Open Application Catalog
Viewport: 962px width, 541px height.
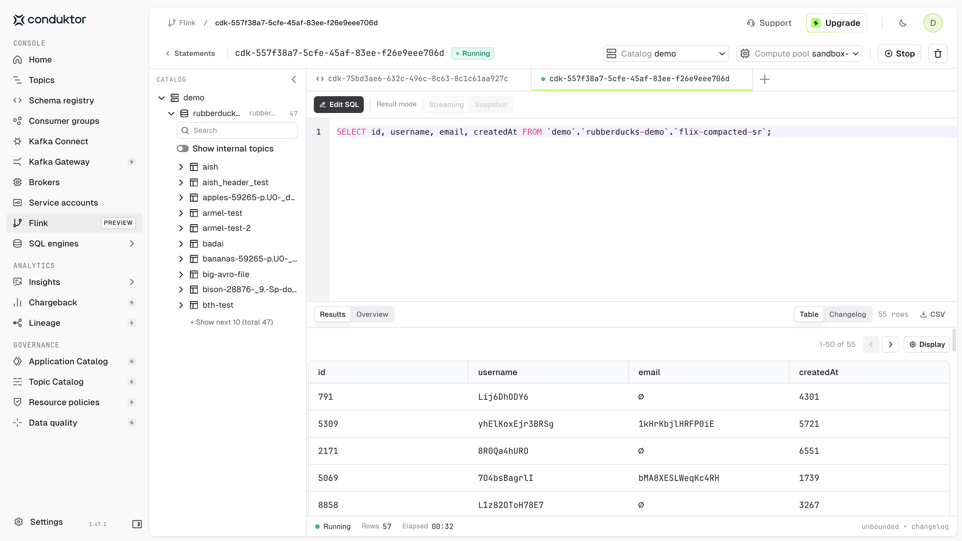click(68, 361)
